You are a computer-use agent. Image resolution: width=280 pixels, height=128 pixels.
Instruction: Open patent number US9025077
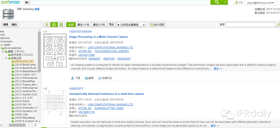tap(76, 89)
